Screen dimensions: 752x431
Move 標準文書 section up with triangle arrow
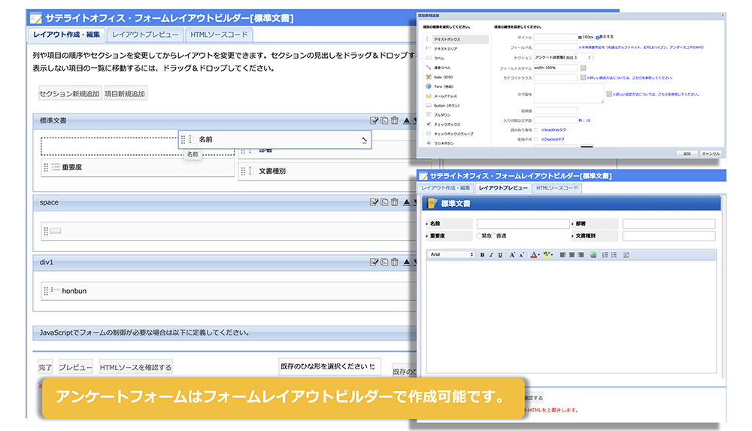(407, 120)
